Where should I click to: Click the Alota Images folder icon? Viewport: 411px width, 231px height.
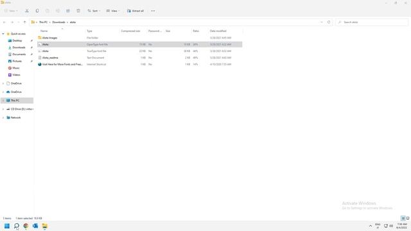pos(40,38)
